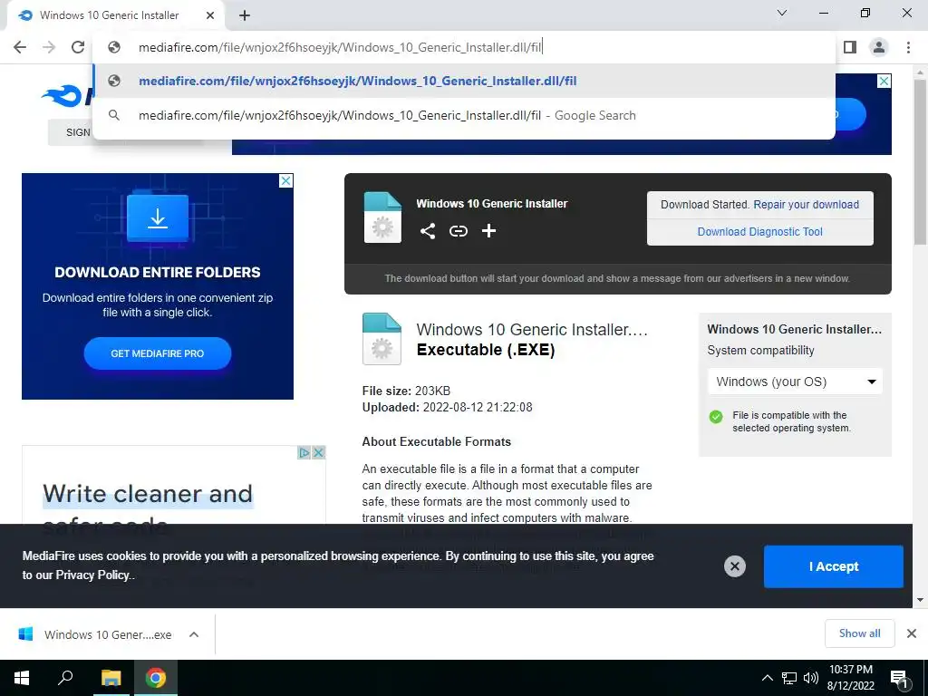
Task: Click GET MEDIAFIRE PRO button
Action: (158, 353)
